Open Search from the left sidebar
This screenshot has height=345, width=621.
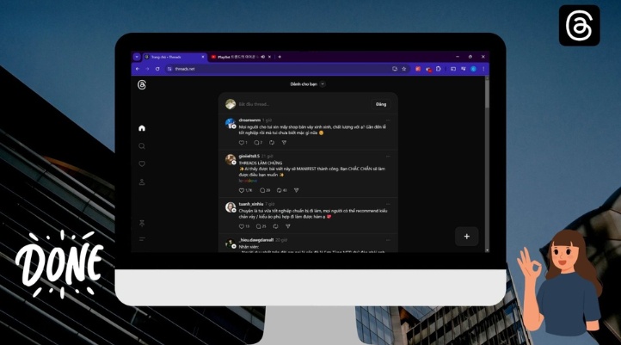click(x=142, y=146)
